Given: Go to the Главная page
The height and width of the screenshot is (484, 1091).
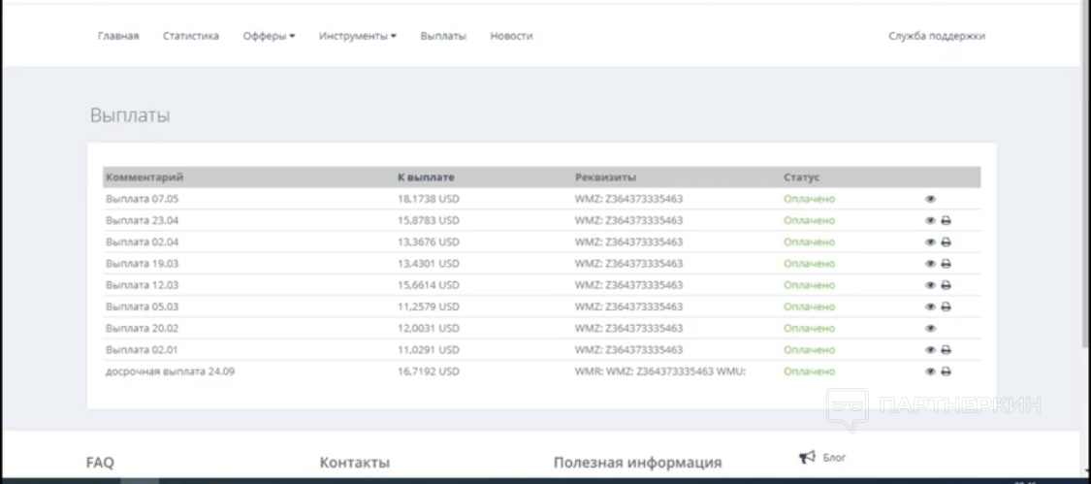Looking at the screenshot, I should tap(118, 36).
